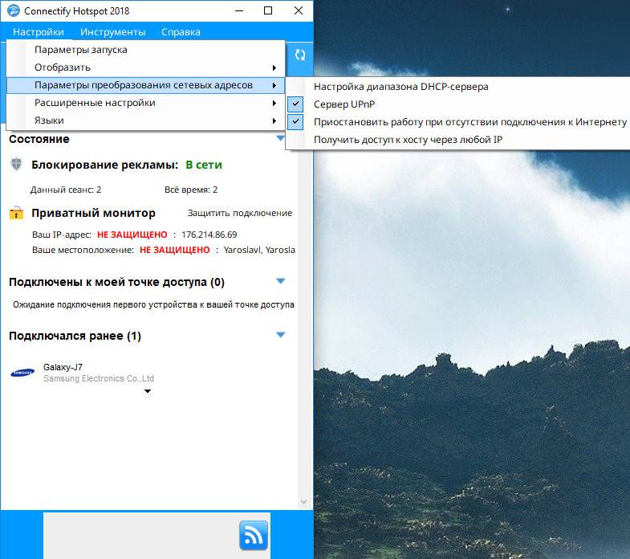Open the Справка menu
630x559 pixels.
coord(181,32)
